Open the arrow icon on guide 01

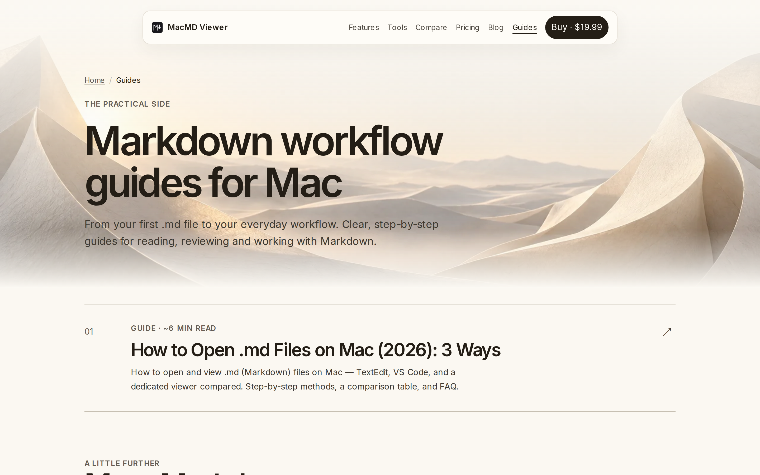click(x=667, y=332)
